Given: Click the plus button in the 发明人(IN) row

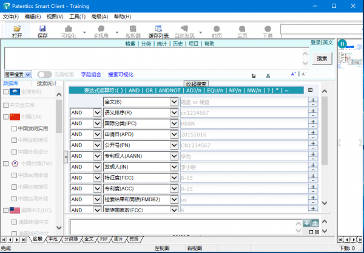Looking at the screenshot, I should [313, 165].
